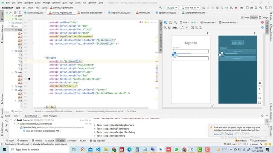Toggle autoconnect magnet icon
Viewport: 273px width, 153px height.
click(169, 28)
